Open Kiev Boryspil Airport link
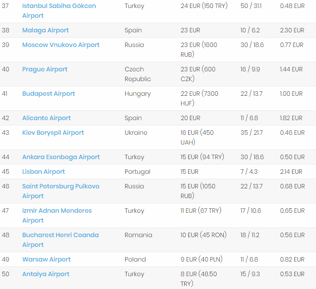The width and height of the screenshot is (316, 289). tap(53, 133)
